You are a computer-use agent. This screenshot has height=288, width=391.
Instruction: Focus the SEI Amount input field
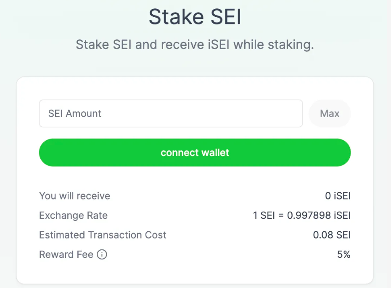(x=171, y=113)
